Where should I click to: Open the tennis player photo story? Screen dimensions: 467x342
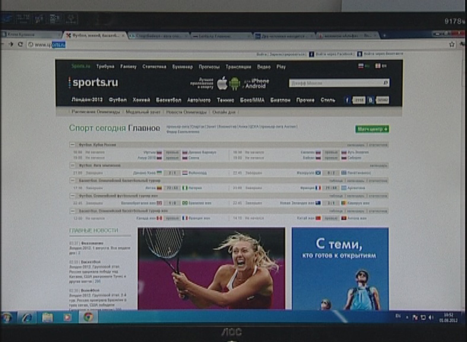[211, 268]
